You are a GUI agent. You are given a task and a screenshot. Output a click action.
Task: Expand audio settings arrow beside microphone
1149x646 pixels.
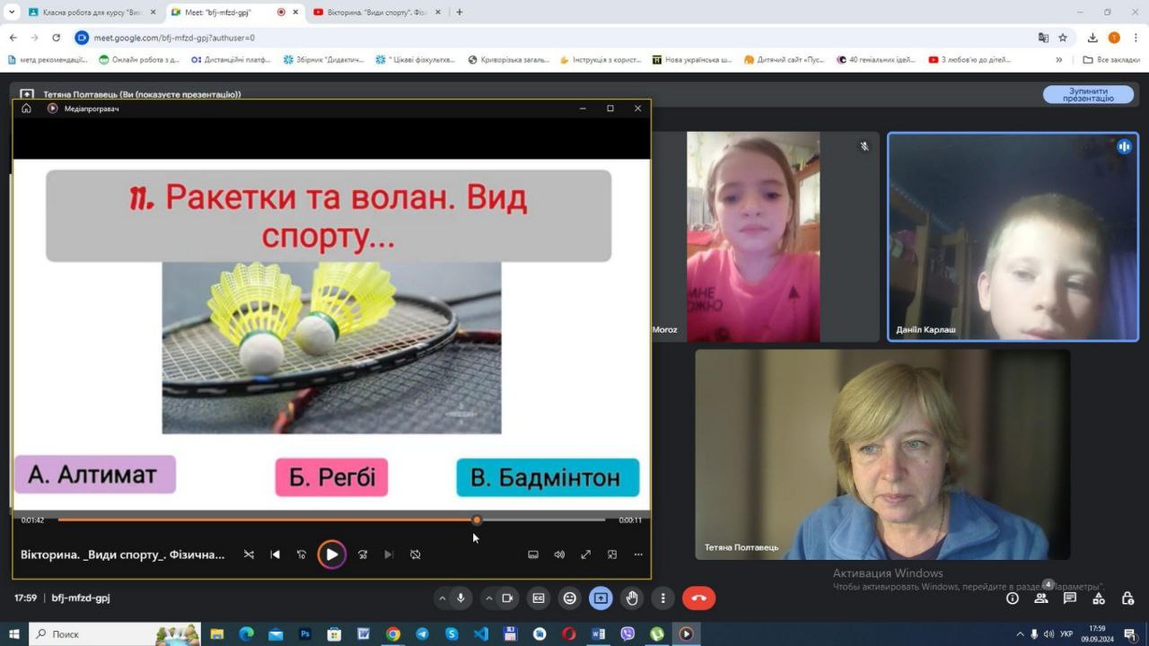(x=442, y=598)
